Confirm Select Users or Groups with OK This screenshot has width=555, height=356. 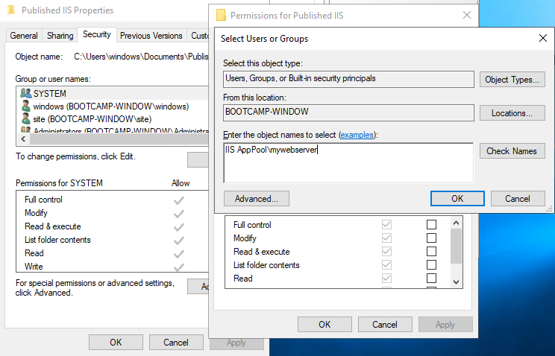click(457, 199)
